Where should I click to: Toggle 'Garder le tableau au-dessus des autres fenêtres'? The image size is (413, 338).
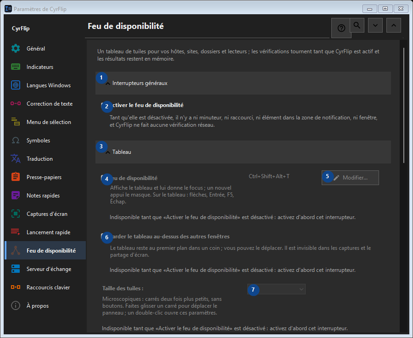click(104, 237)
